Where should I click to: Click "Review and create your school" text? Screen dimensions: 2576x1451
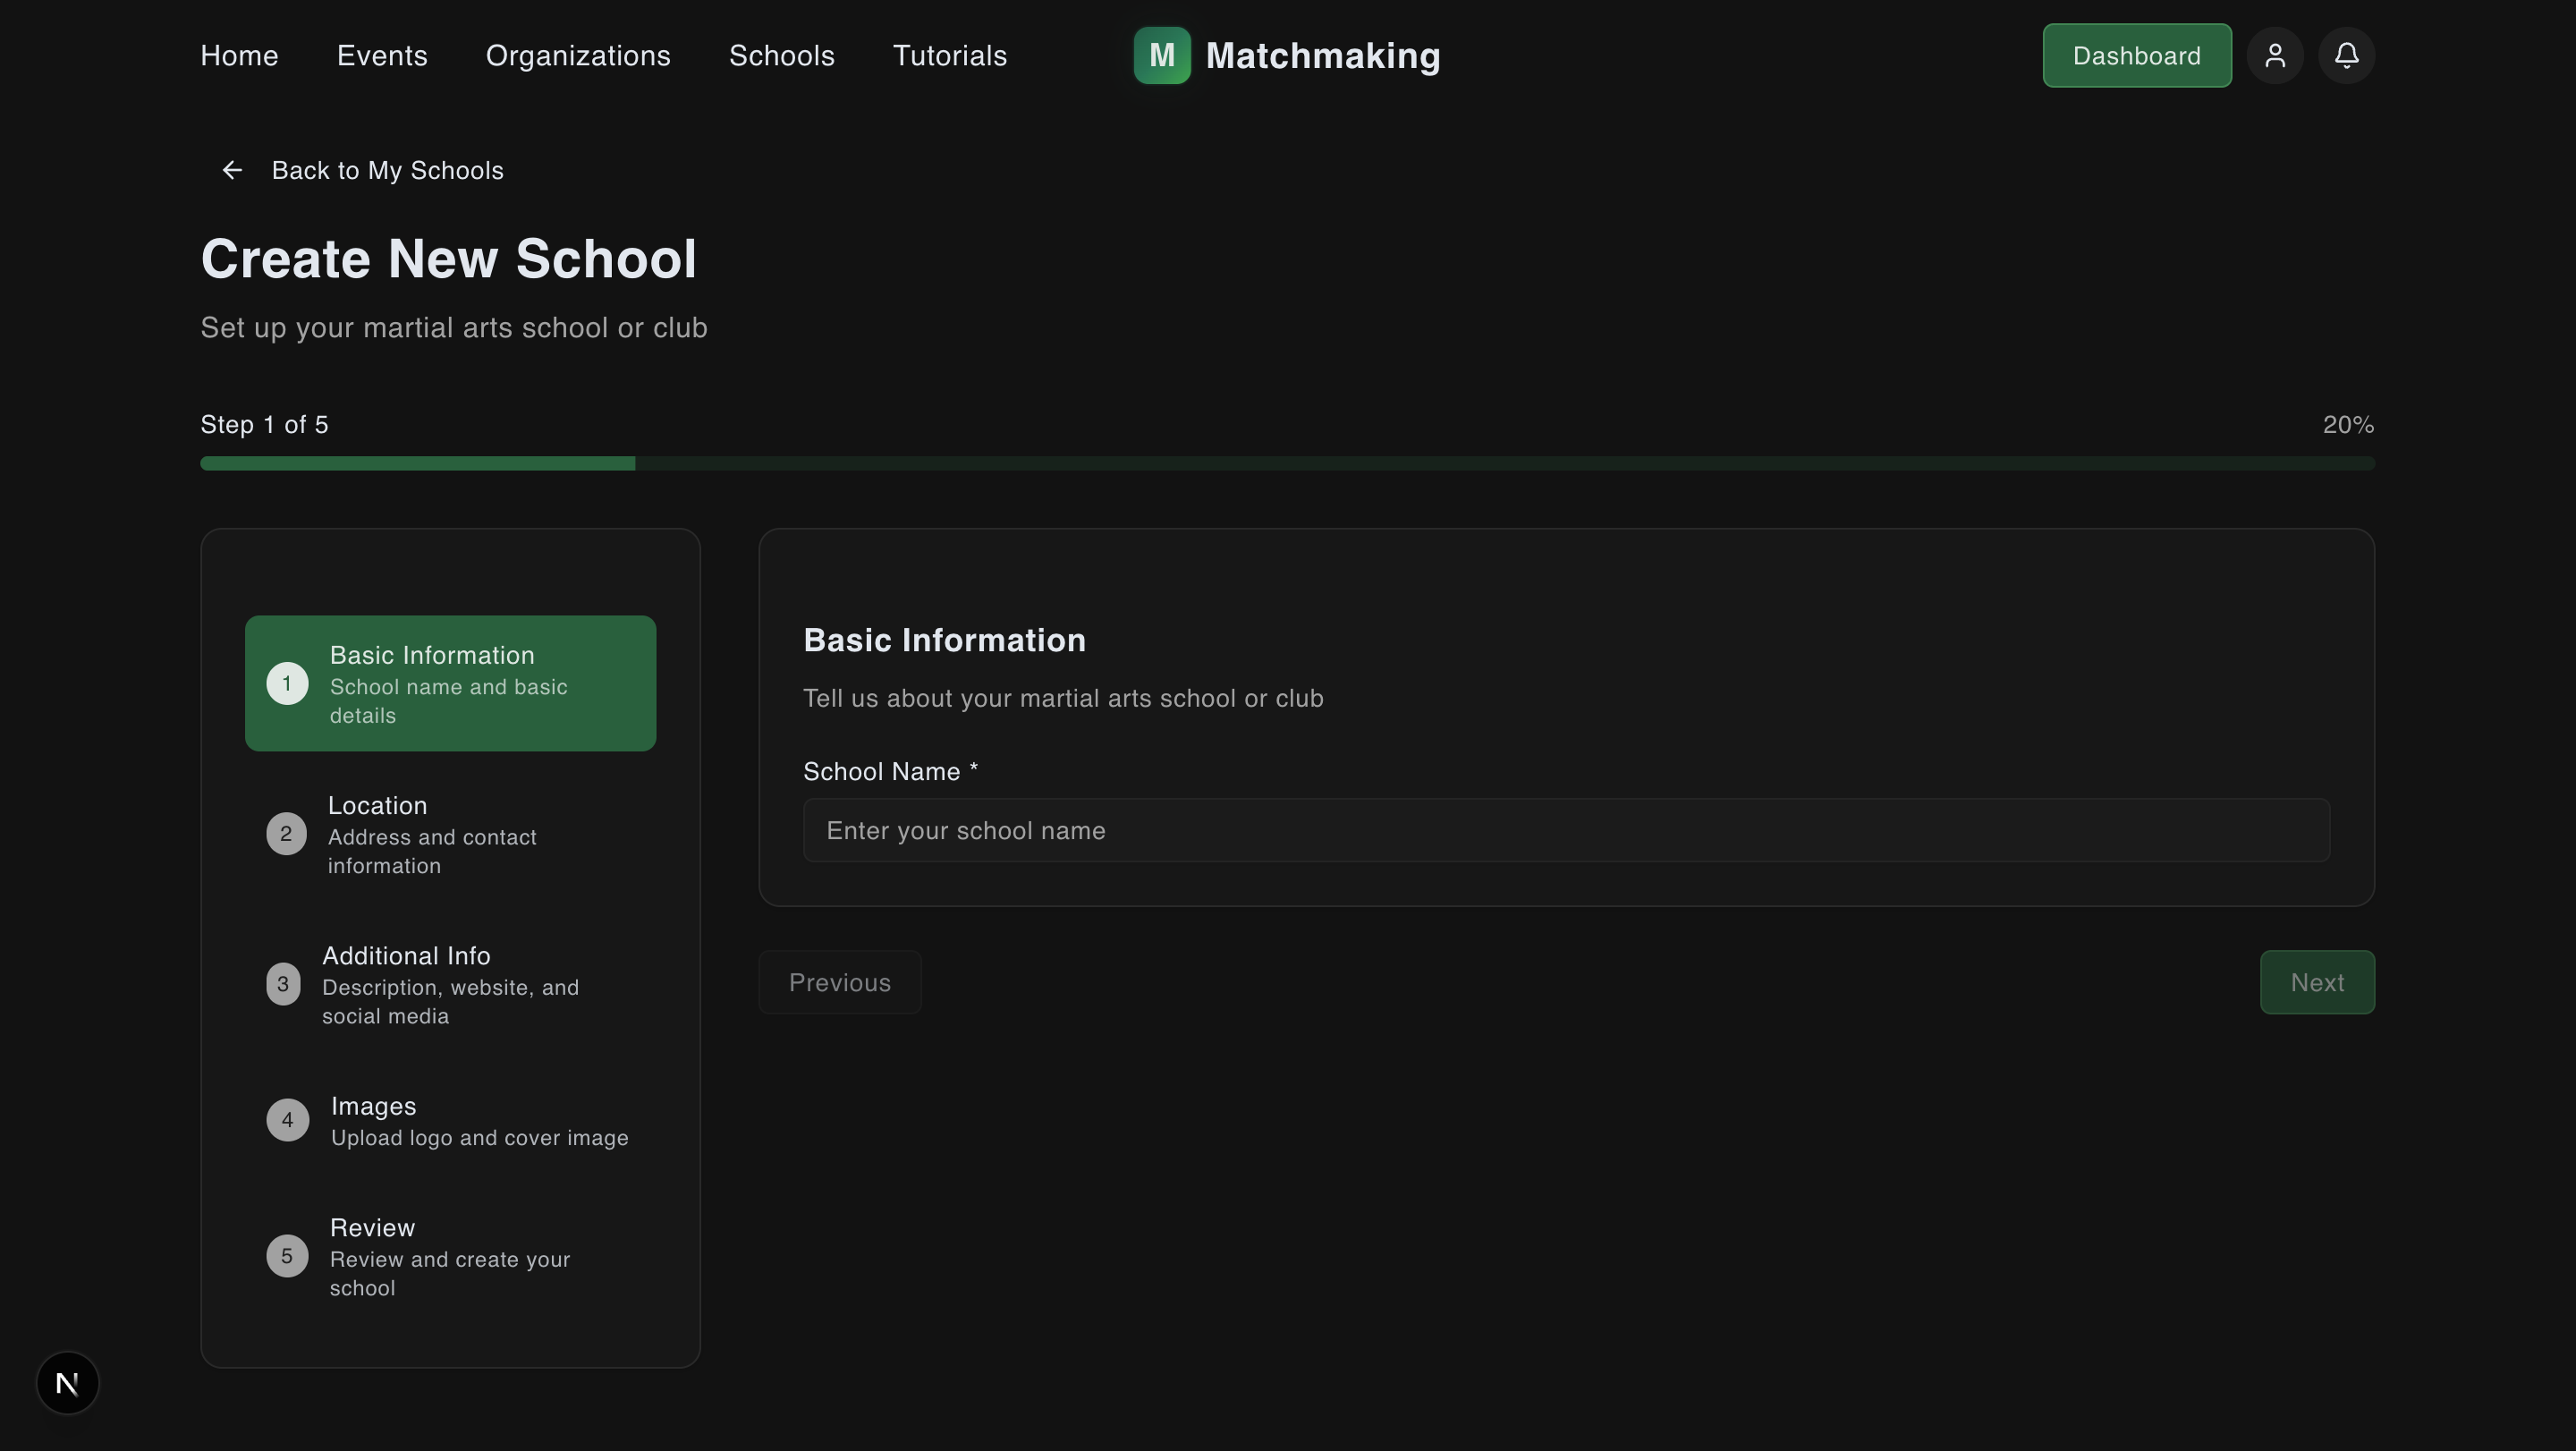click(x=450, y=1273)
